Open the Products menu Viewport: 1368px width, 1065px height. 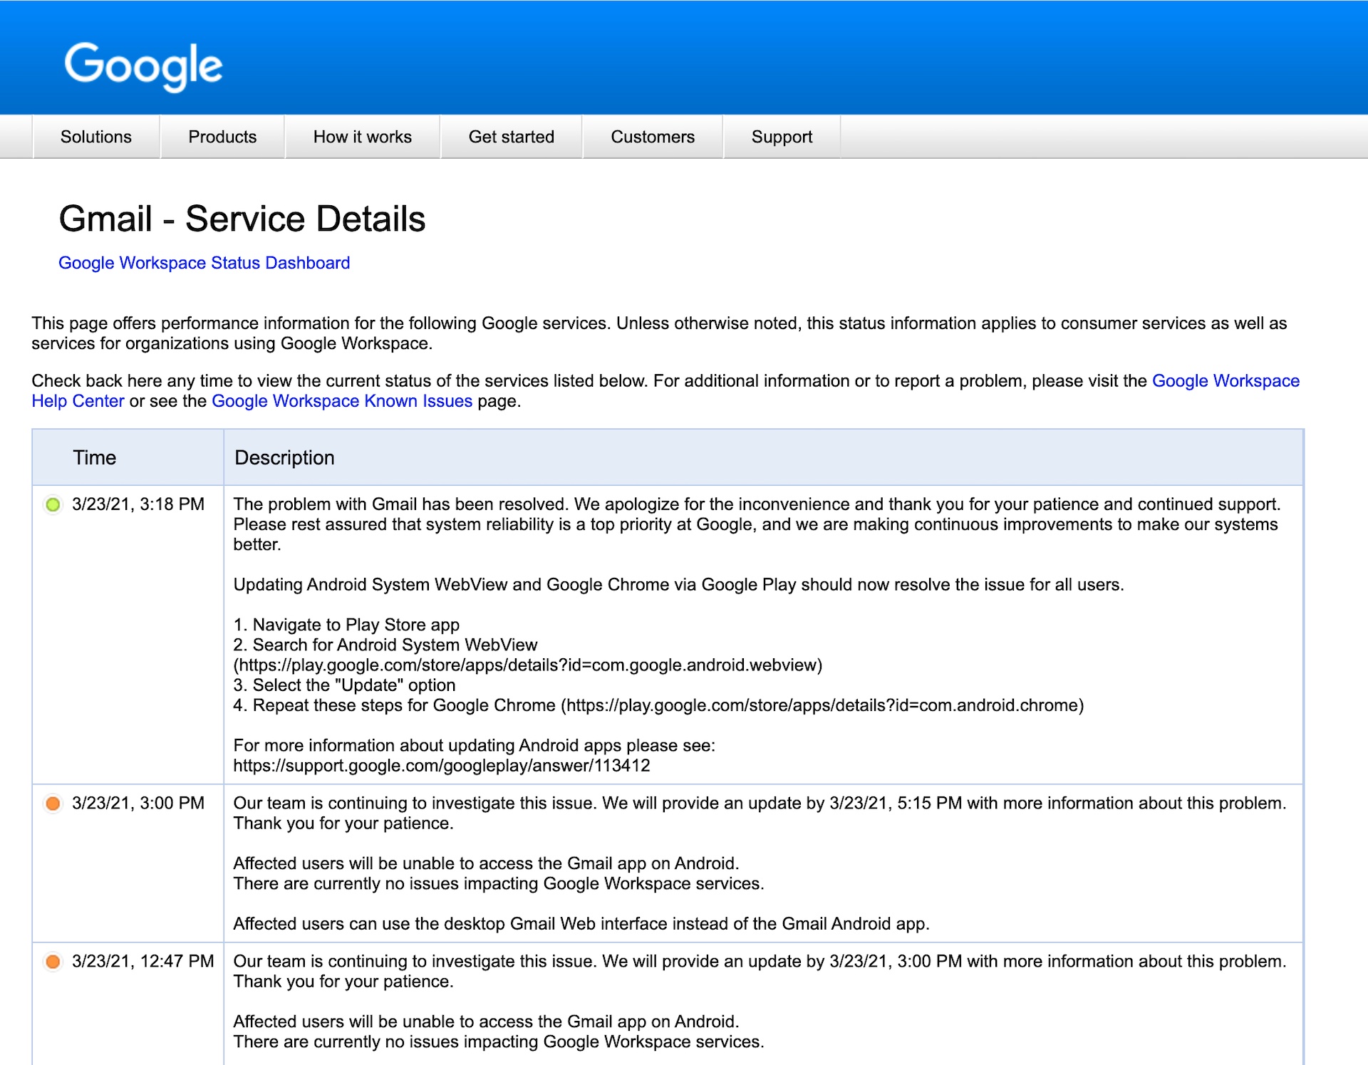tap(222, 137)
